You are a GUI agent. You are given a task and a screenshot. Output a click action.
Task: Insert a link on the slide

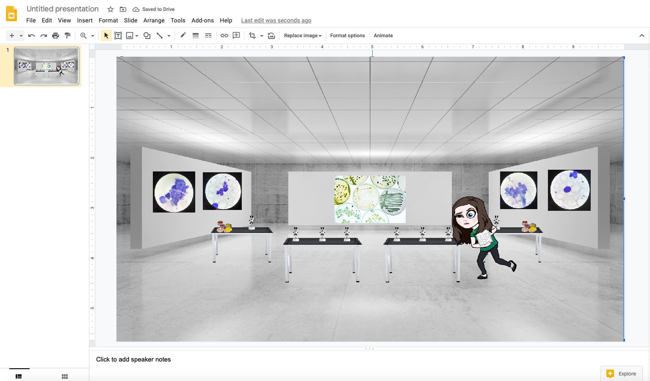click(x=224, y=36)
